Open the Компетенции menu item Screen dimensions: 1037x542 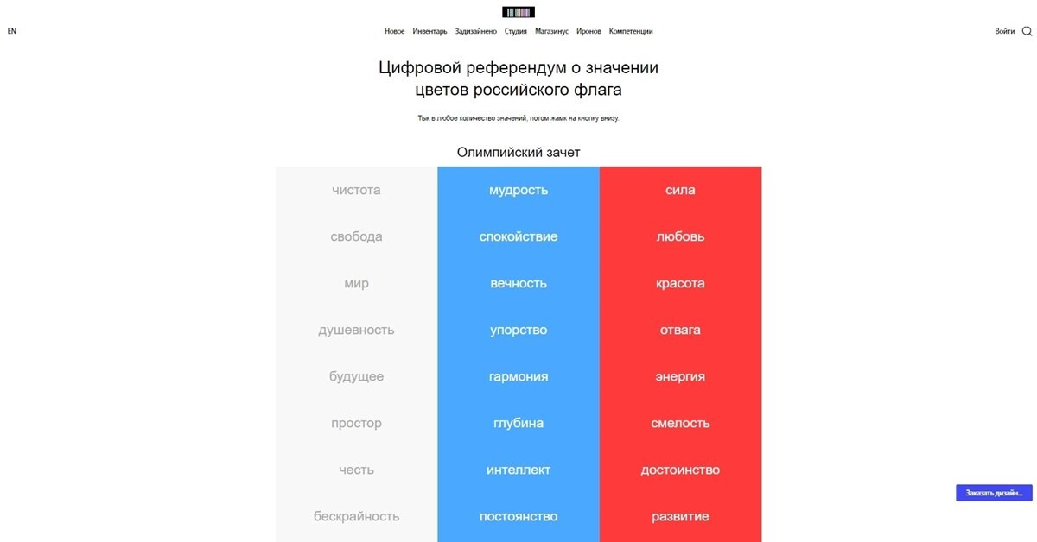pos(631,31)
